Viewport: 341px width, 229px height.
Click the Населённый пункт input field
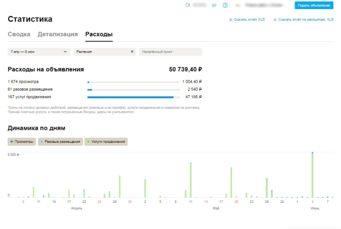pyautogui.click(x=170, y=52)
